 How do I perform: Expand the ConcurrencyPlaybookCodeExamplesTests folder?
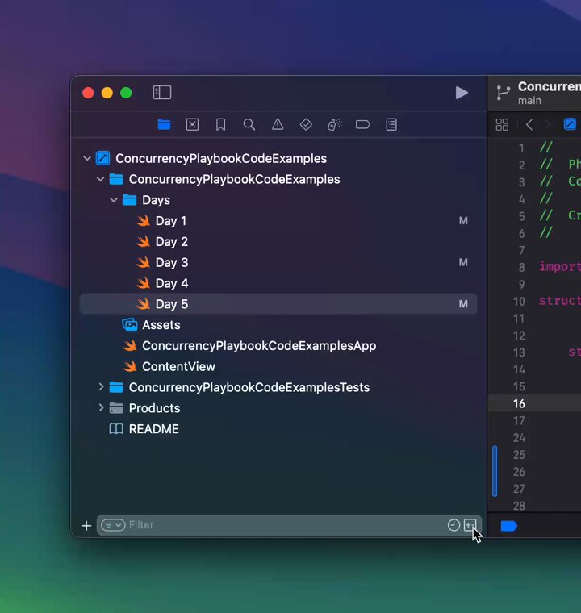coord(101,387)
